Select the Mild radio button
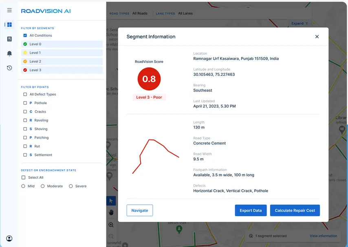 [23, 186]
